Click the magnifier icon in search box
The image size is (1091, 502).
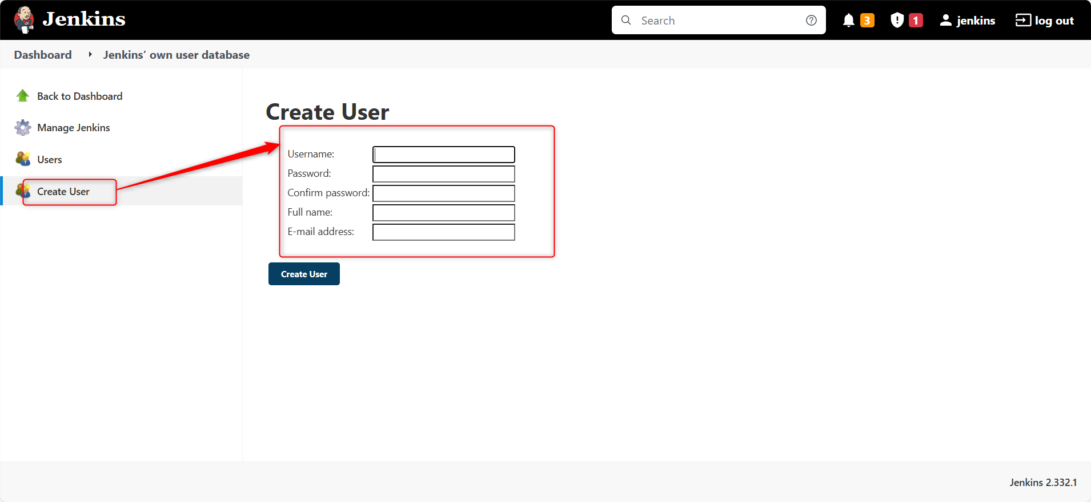click(626, 20)
